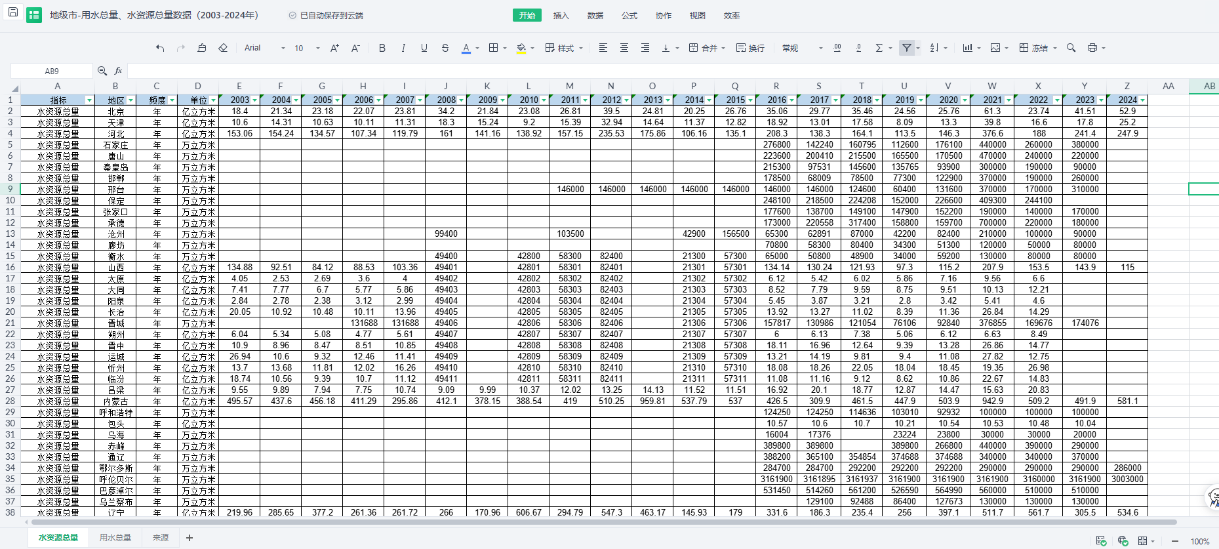Image resolution: width=1219 pixels, height=549 pixels.
Task: Increase font size with A+
Action: click(x=334, y=48)
